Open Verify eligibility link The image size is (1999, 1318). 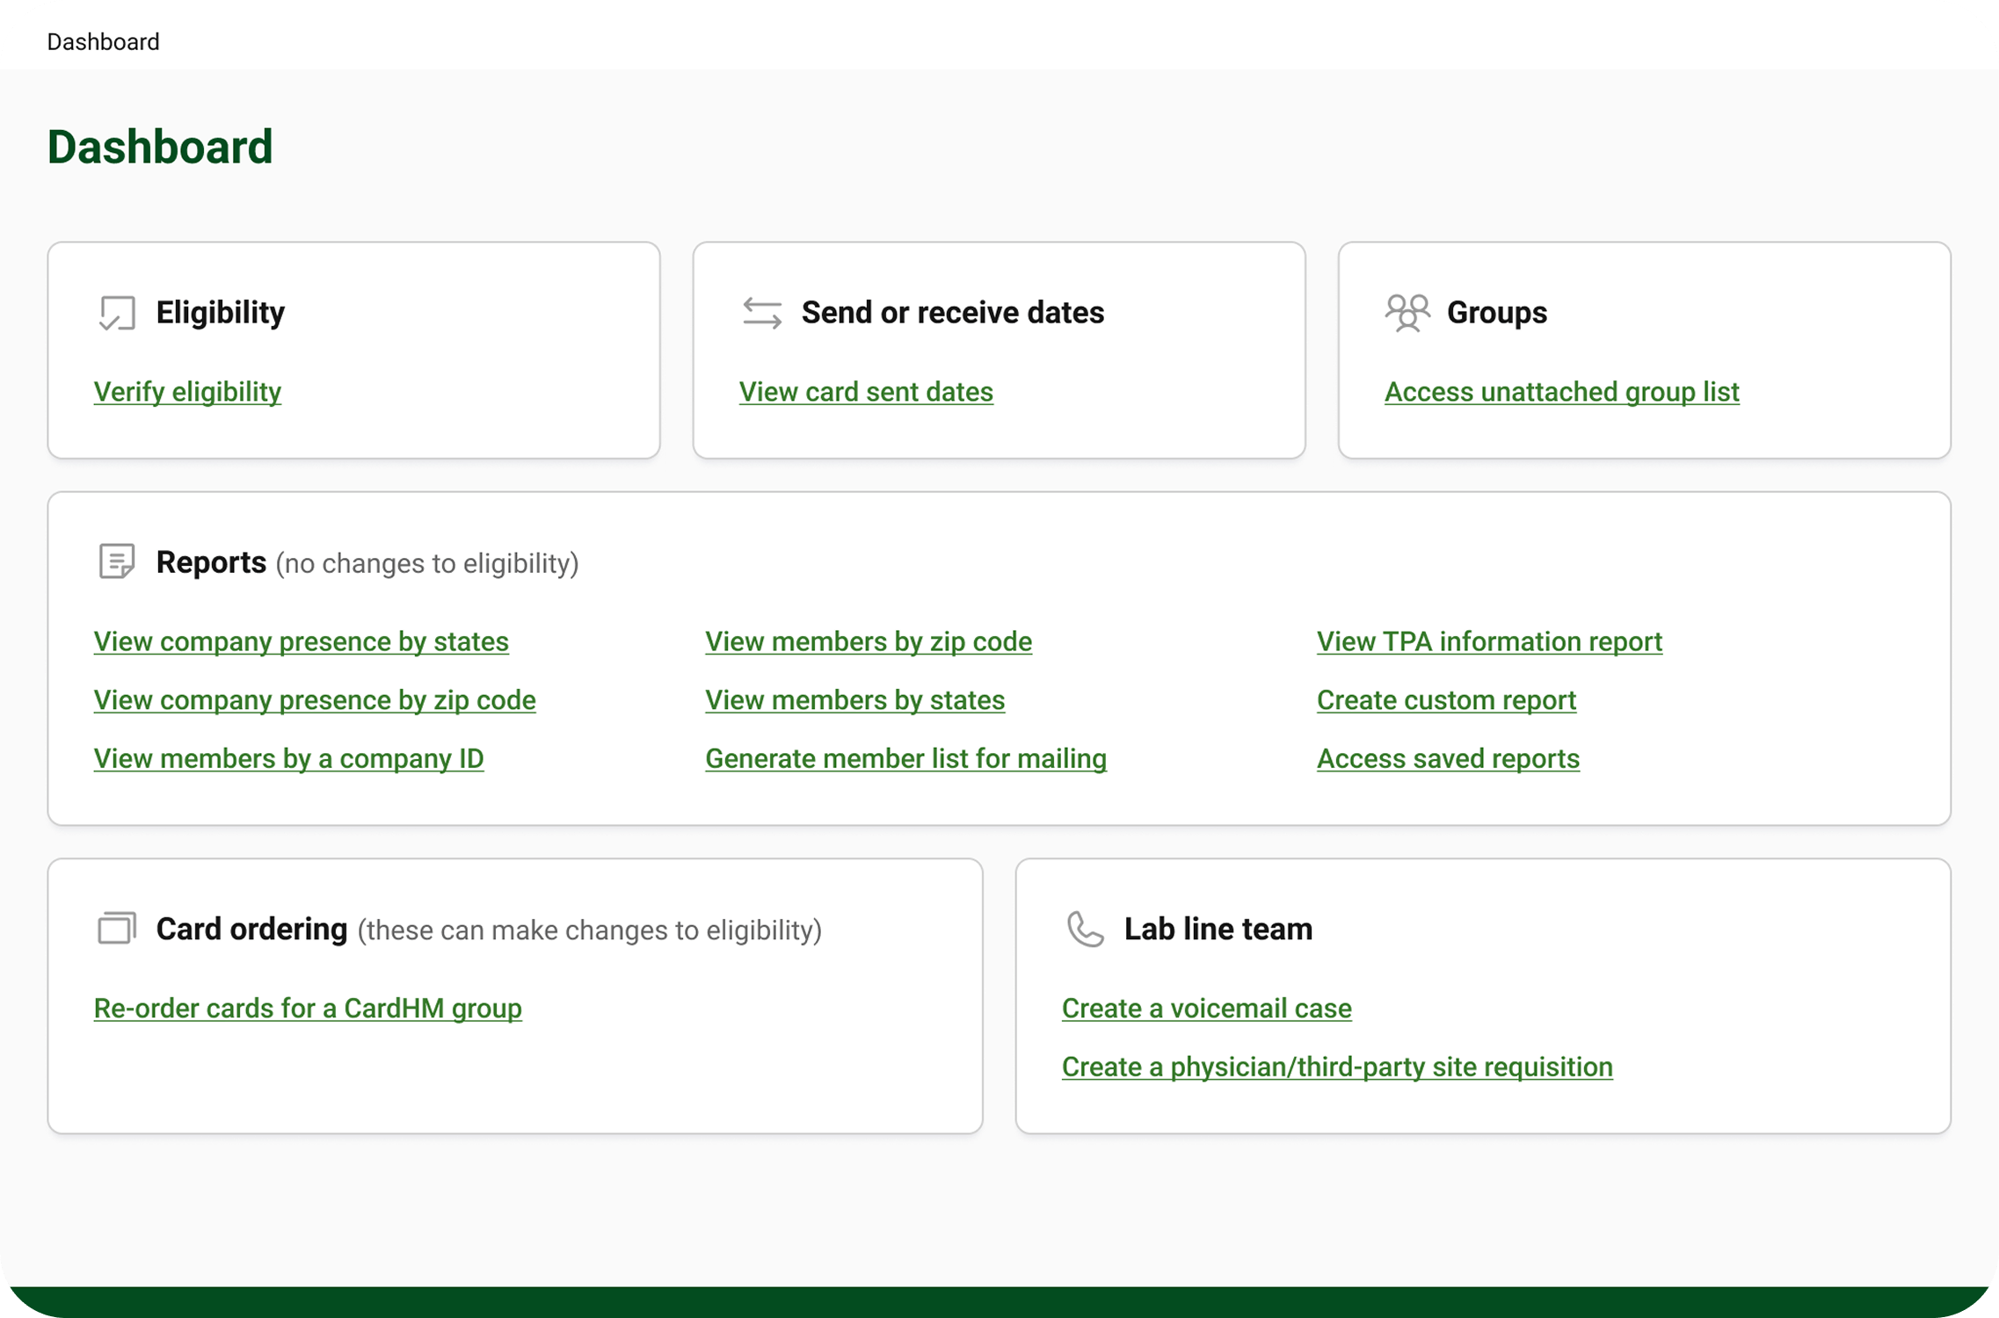187,392
